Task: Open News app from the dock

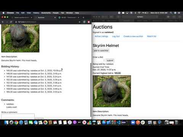Action: [x=84, y=123]
